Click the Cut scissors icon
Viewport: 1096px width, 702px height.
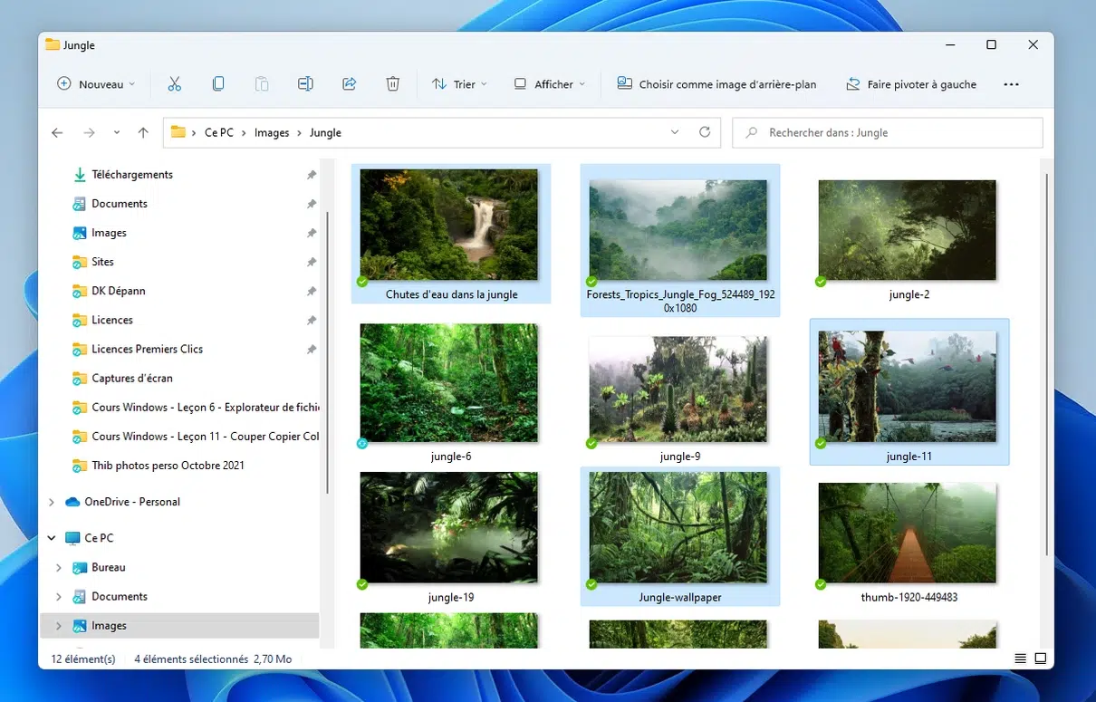point(175,84)
